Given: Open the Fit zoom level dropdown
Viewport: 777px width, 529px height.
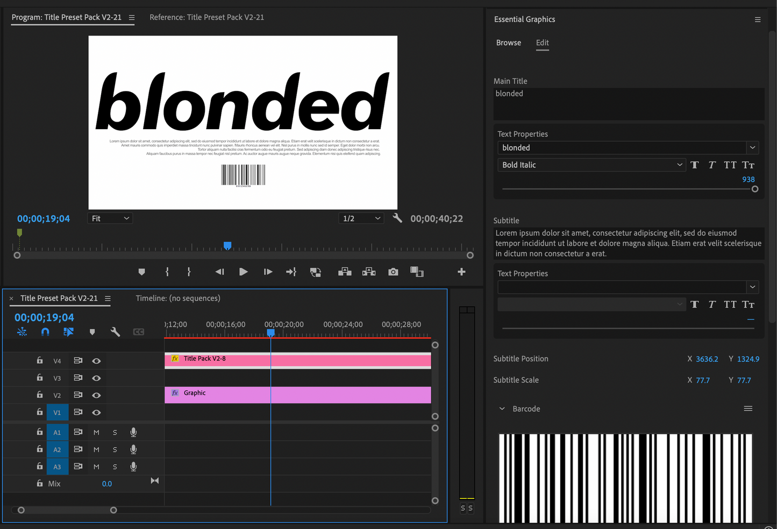Looking at the screenshot, I should (x=110, y=218).
